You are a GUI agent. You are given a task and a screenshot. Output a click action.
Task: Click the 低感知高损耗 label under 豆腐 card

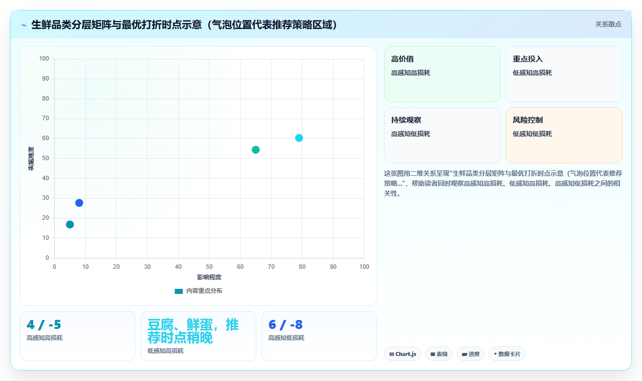pyautogui.click(x=166, y=351)
